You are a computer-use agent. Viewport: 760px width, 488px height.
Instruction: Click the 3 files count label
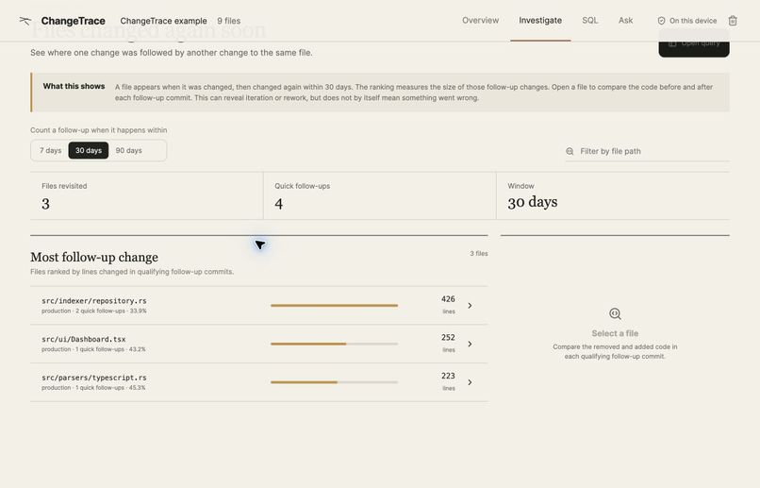(479, 253)
